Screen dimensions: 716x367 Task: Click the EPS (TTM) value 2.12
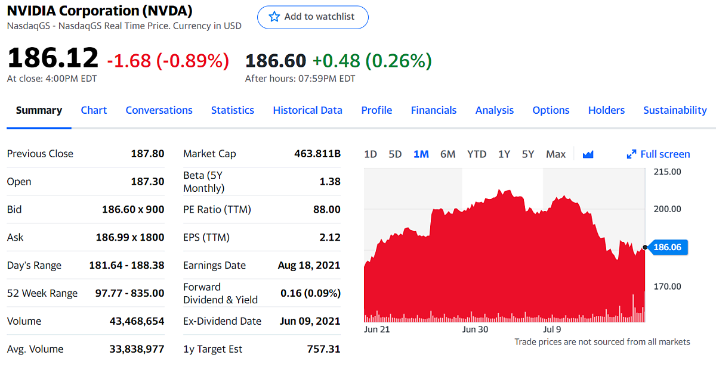pos(330,238)
